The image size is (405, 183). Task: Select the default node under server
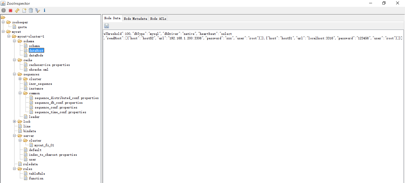point(35,150)
